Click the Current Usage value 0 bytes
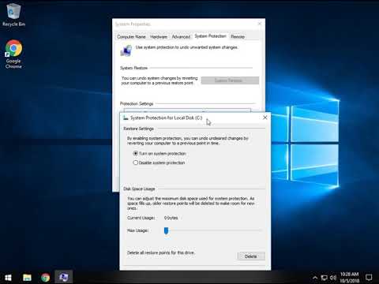This screenshot has height=284, width=379. (x=171, y=218)
